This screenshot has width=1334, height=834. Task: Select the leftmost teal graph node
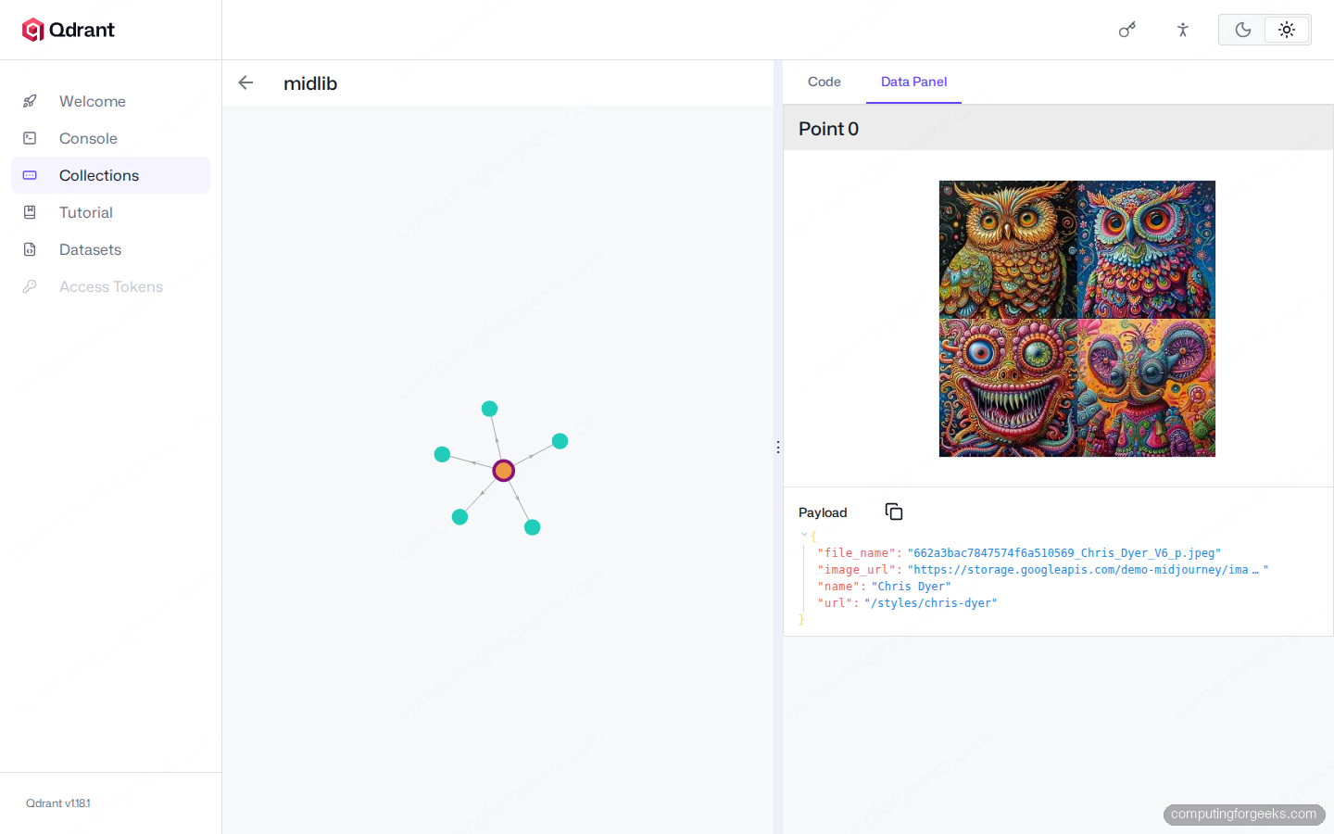point(442,454)
